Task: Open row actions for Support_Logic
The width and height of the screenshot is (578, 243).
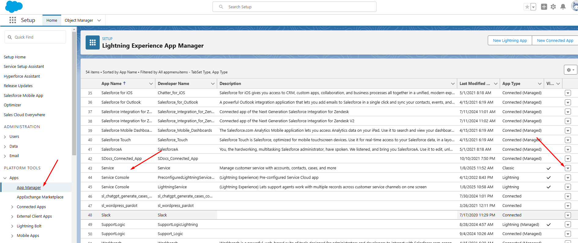Action: (568, 234)
